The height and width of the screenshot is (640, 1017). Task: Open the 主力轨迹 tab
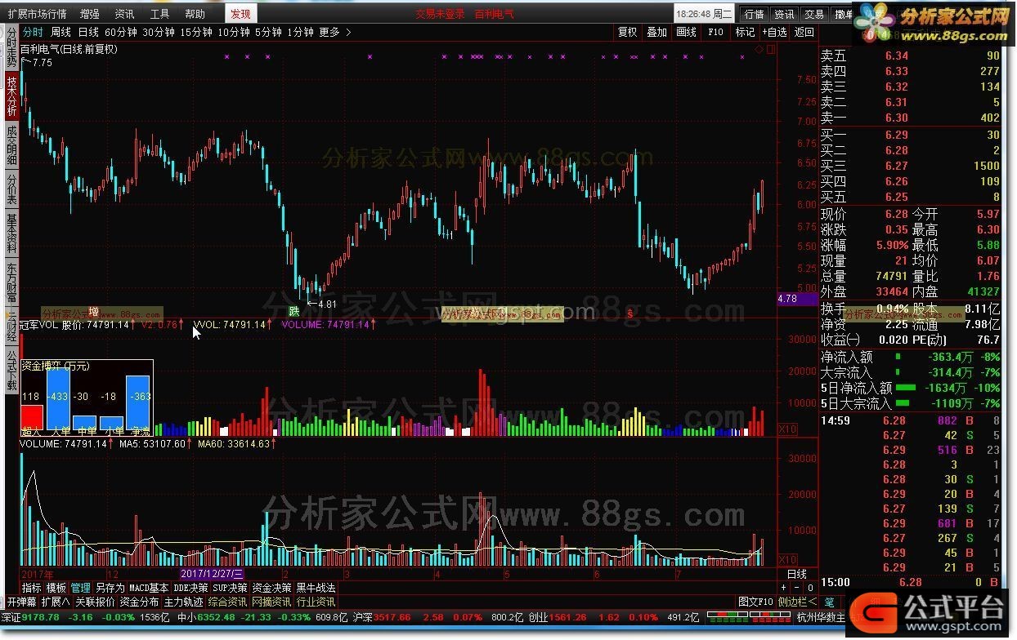tap(183, 602)
